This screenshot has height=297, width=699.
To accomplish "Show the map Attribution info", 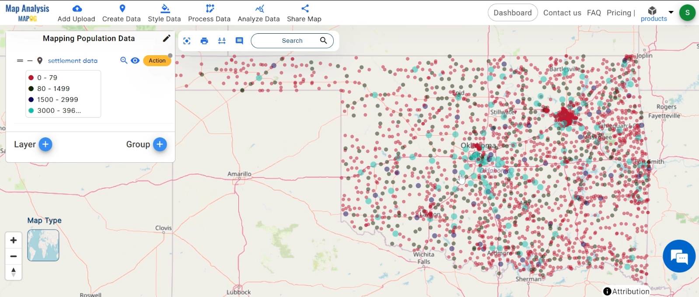I will pos(626,291).
